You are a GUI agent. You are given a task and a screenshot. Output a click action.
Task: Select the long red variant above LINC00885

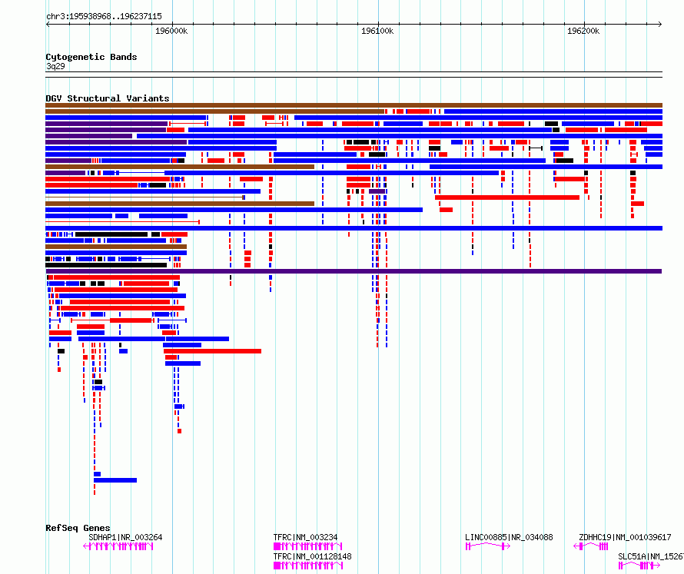507,197
